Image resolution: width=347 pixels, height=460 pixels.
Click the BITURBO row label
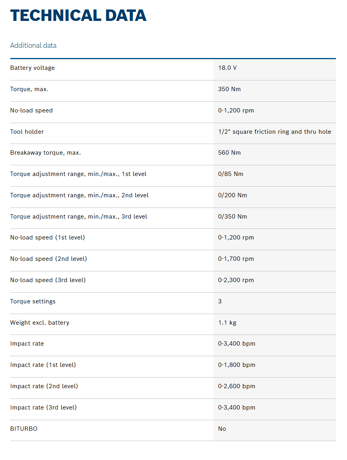tap(24, 429)
